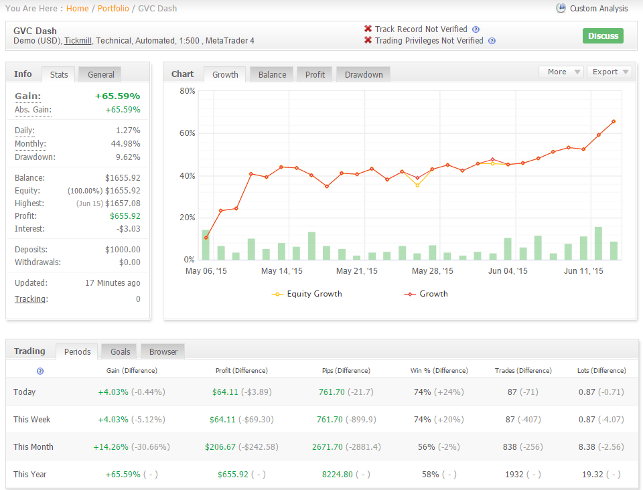Switch to the General tab
Viewport: 643px width, 490px height.
[101, 74]
